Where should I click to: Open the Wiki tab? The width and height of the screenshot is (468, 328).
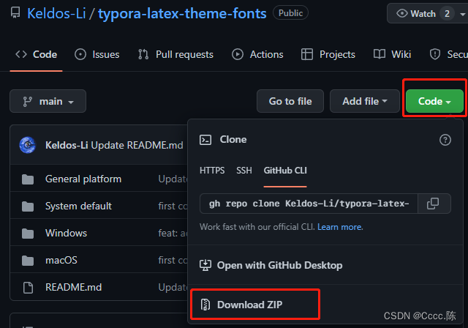click(392, 54)
